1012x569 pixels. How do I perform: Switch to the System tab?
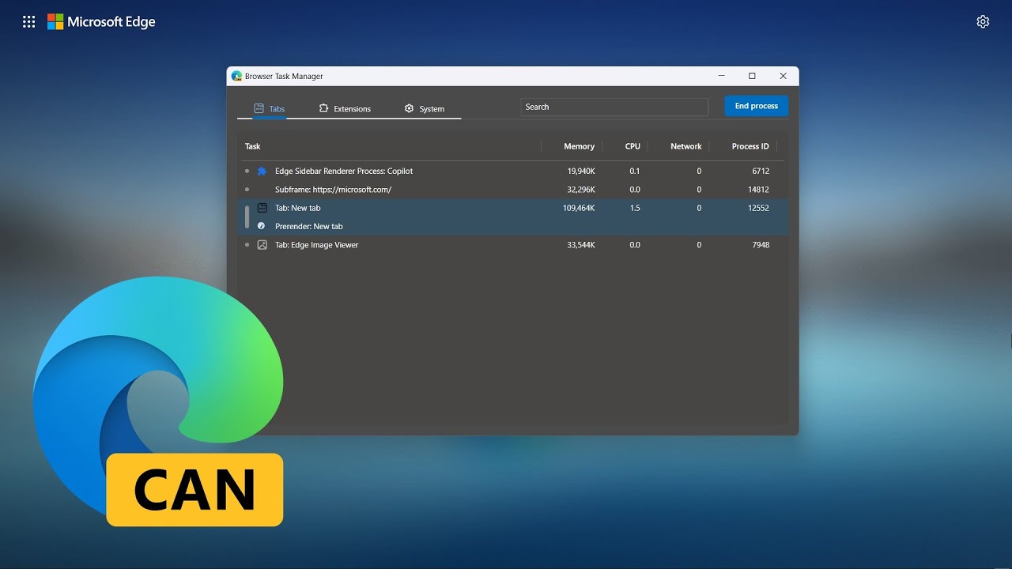(425, 109)
